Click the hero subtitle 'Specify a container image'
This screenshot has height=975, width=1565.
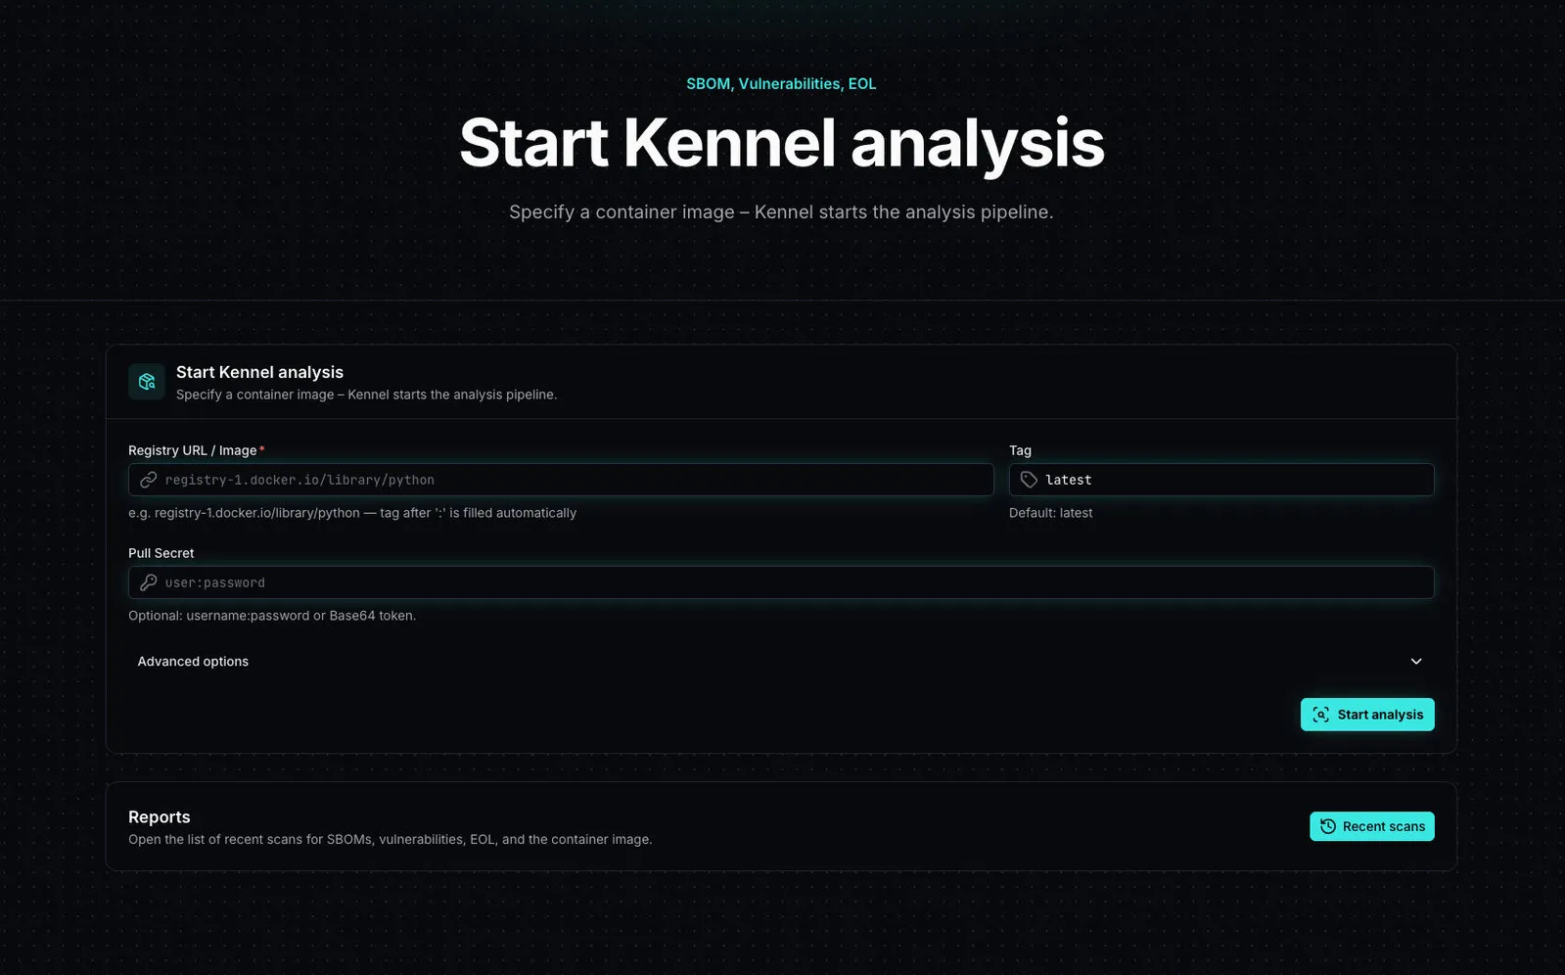point(781,212)
